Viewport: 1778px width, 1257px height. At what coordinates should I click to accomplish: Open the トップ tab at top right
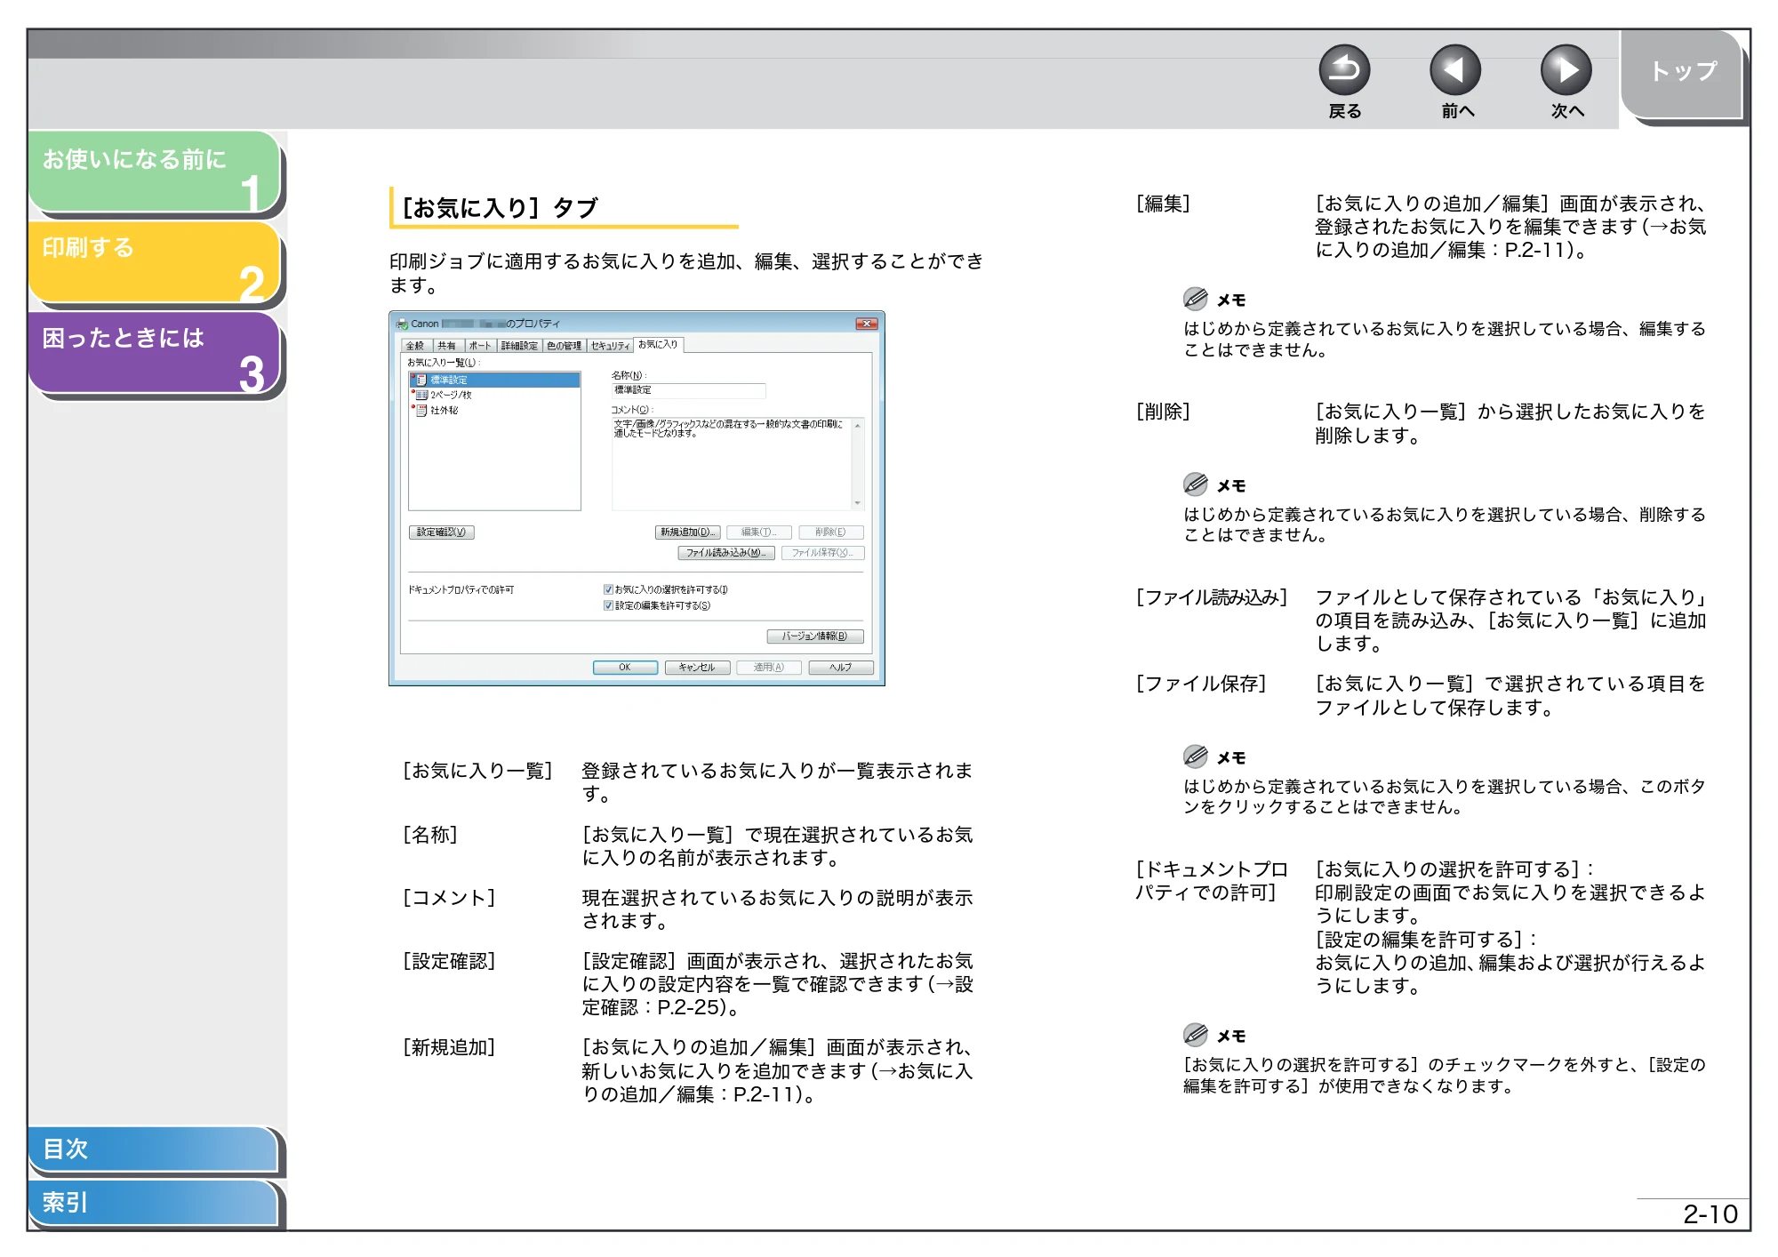1683,73
